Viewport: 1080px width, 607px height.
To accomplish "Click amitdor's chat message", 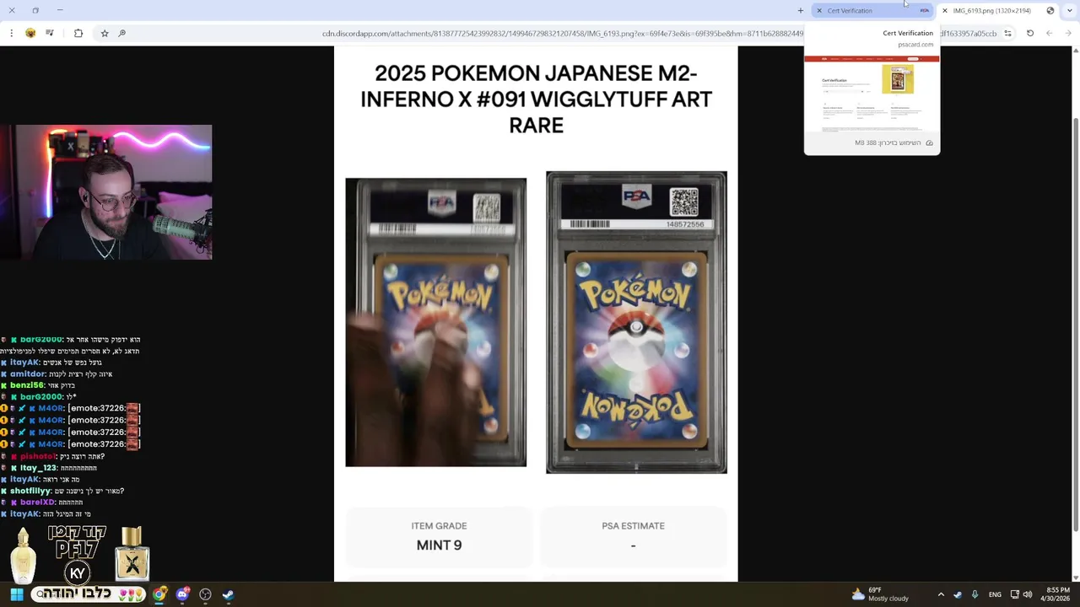I will click(57, 373).
